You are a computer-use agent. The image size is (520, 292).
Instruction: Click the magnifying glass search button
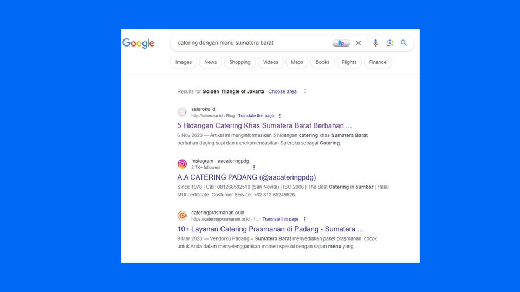[404, 43]
